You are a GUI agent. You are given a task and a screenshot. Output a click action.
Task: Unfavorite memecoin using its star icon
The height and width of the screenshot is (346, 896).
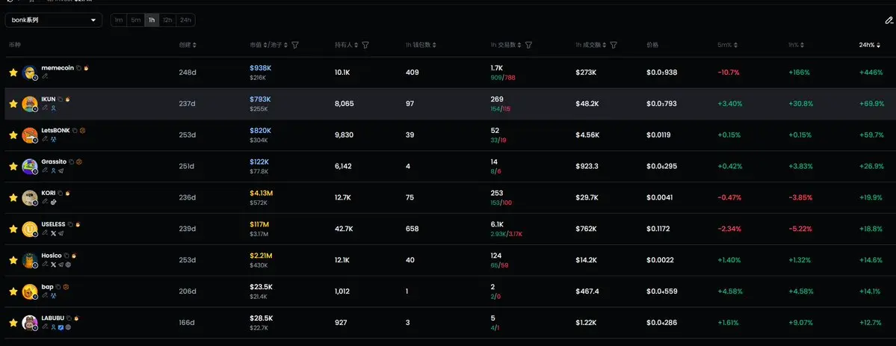13,72
